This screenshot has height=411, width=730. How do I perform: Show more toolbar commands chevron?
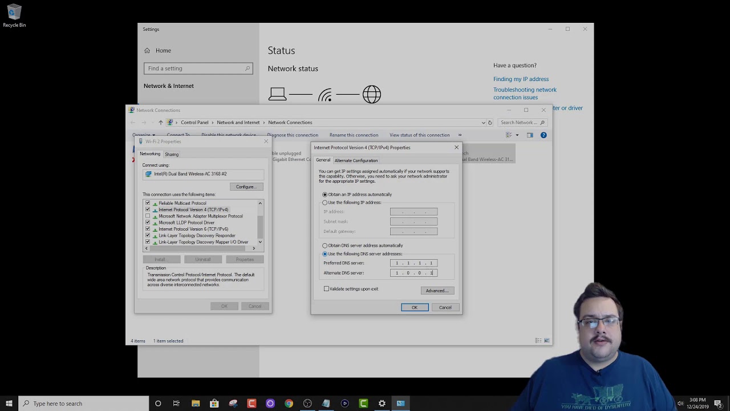pos(460,135)
